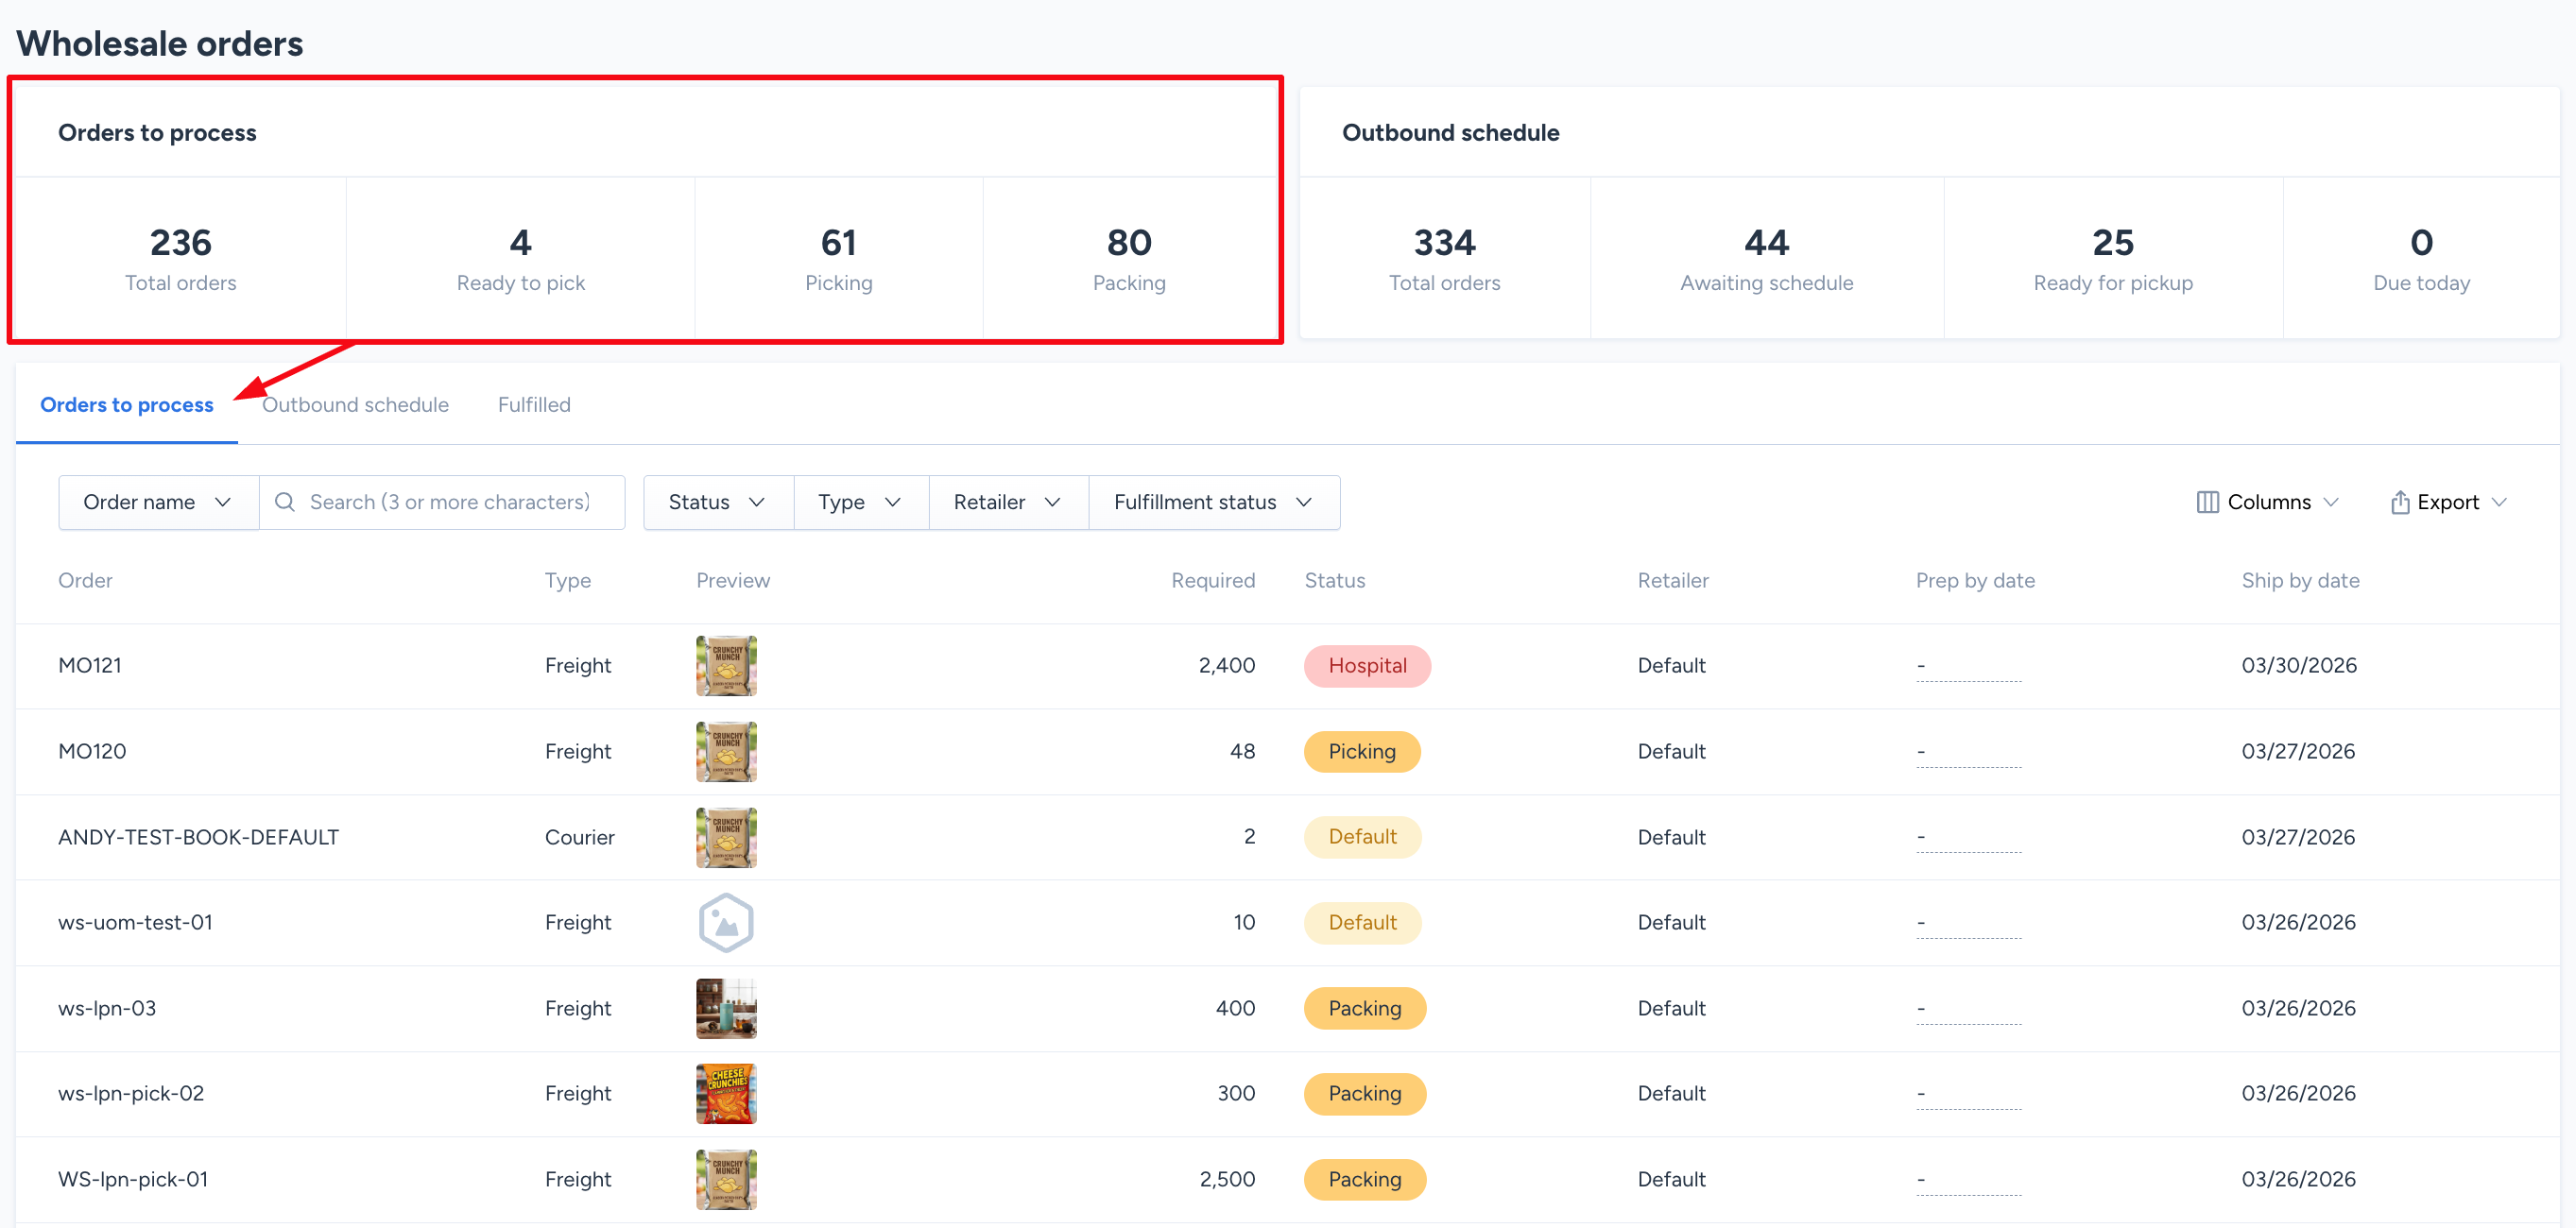Focus the order search field
The image size is (2576, 1228).
[x=450, y=502]
